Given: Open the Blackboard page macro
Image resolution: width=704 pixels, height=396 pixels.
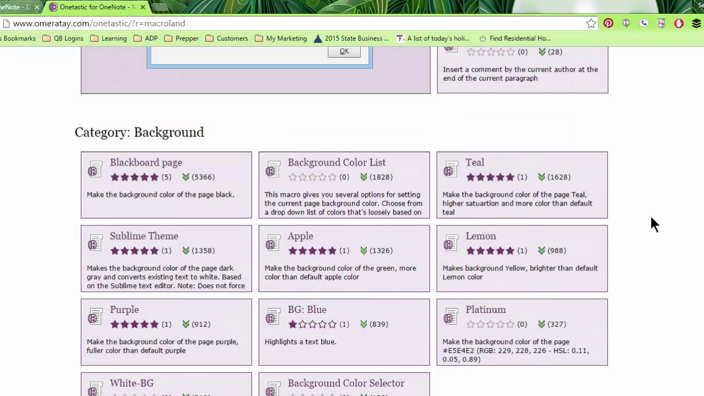Looking at the screenshot, I should point(146,162).
